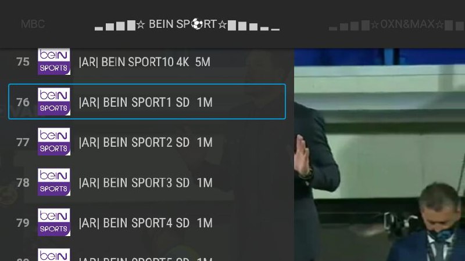Click the star before BEIN SPORT title

(141, 24)
